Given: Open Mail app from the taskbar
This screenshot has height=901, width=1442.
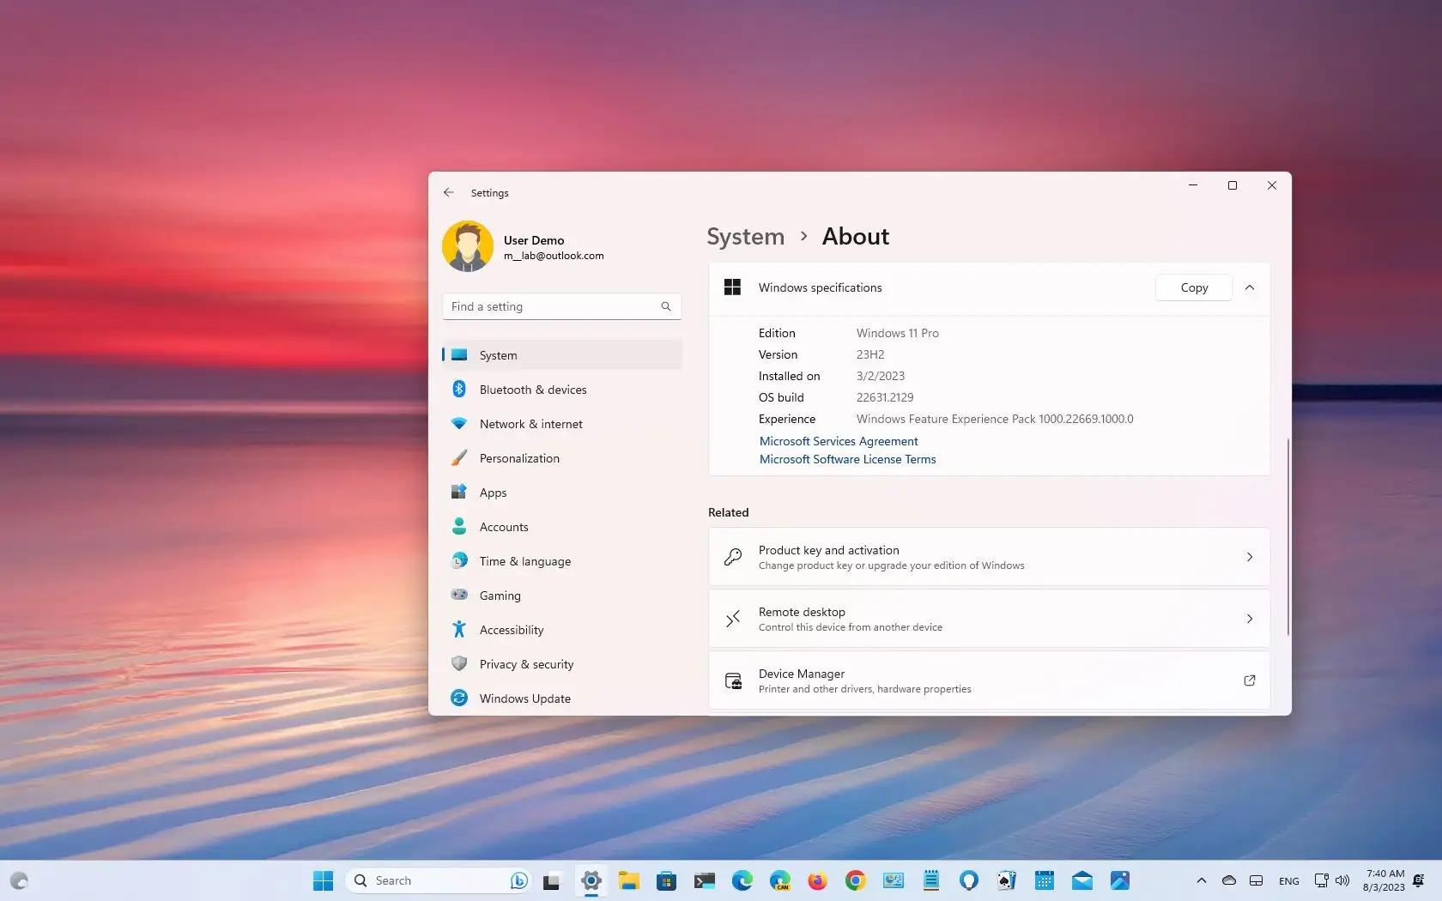Looking at the screenshot, I should click(1082, 880).
